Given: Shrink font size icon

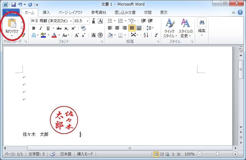Looking at the screenshot, I should pos(83,35).
